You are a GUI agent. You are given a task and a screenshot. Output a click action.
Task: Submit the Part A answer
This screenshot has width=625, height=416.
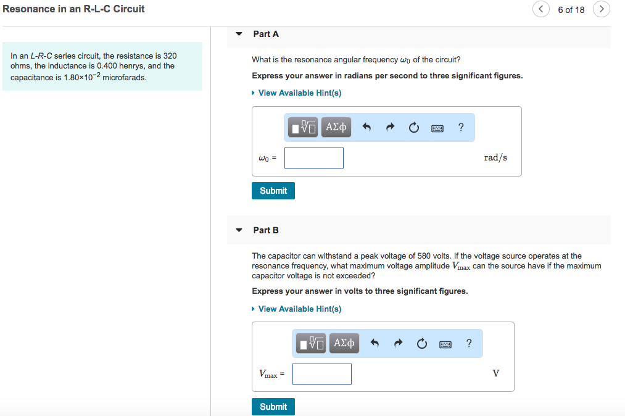coord(273,191)
